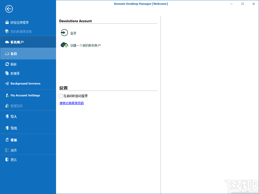Screen dimensions: 259x194
Task: Switch to the 备份 backup section
Action: [x=15, y=53]
